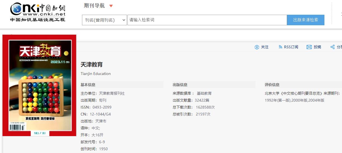Focus the 请输入检索词 search box

pyautogui.click(x=207, y=20)
